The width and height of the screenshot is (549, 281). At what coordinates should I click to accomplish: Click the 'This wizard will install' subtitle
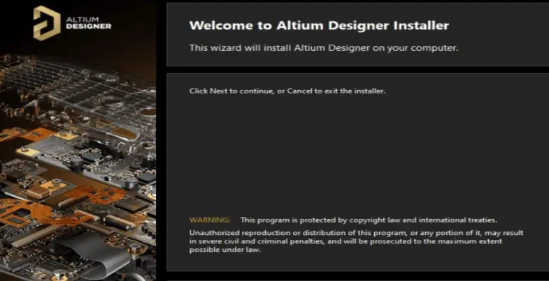click(324, 48)
